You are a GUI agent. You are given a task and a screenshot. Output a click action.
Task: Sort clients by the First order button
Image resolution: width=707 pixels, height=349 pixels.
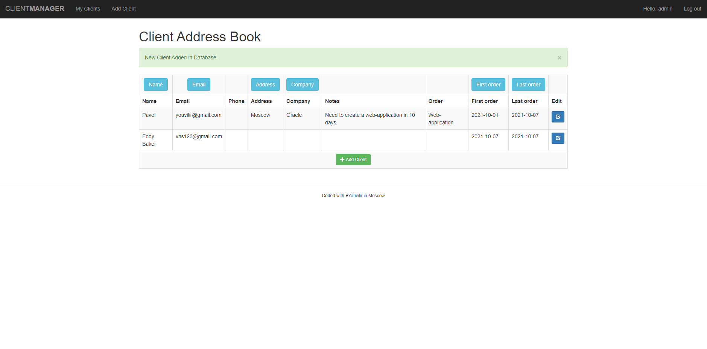click(x=488, y=85)
